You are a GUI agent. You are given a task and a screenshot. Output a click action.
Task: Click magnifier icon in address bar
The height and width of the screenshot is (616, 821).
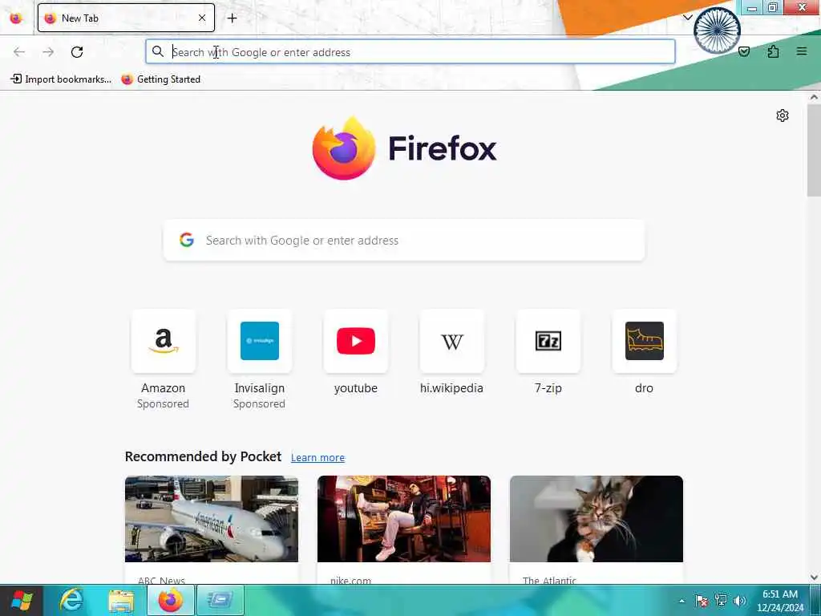[x=158, y=51]
